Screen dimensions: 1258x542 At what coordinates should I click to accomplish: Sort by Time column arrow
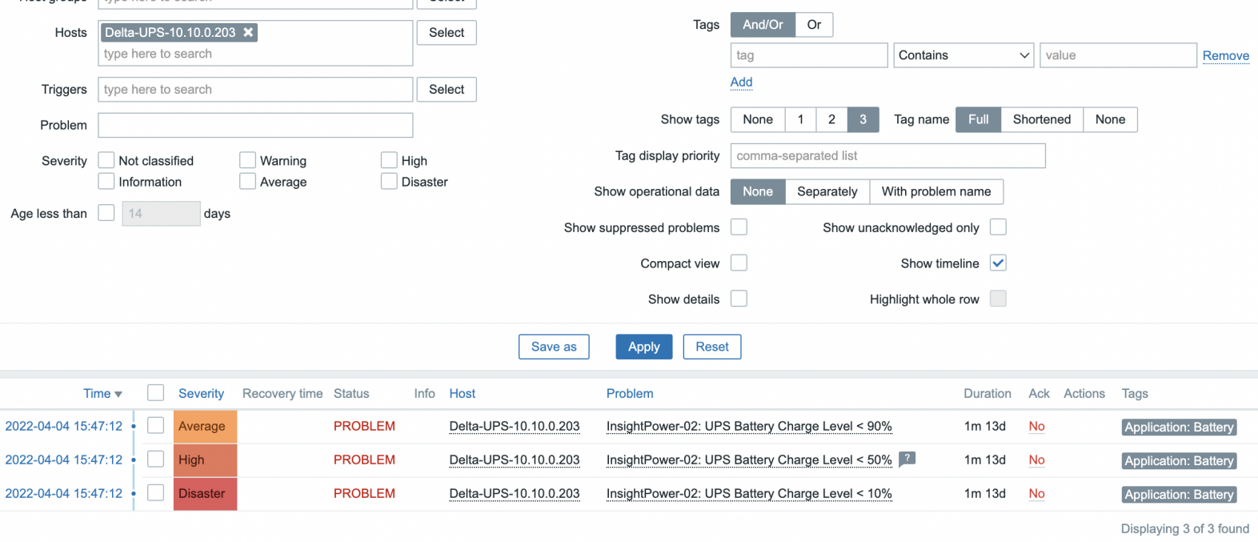point(118,394)
